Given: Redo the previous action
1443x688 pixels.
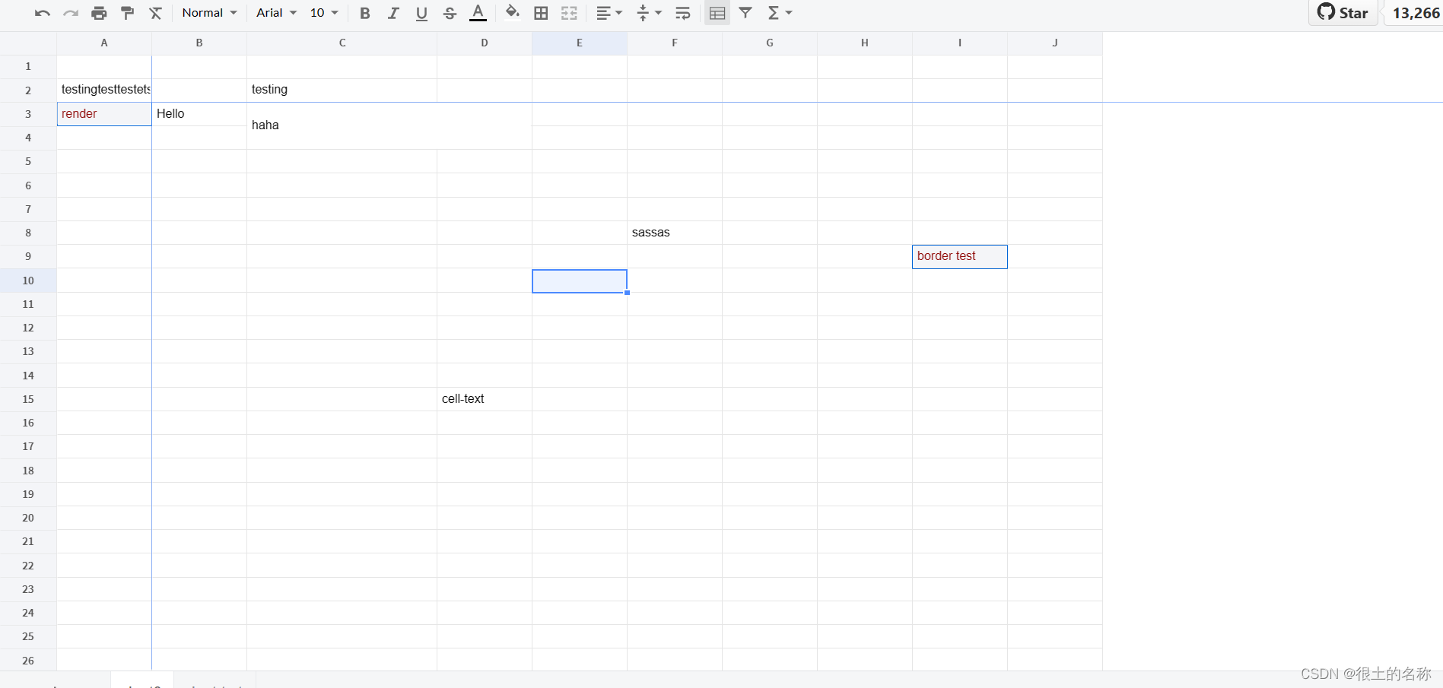Looking at the screenshot, I should pos(71,13).
